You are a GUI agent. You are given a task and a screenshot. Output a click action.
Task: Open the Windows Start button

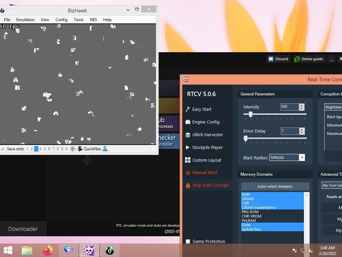[x=8, y=250]
